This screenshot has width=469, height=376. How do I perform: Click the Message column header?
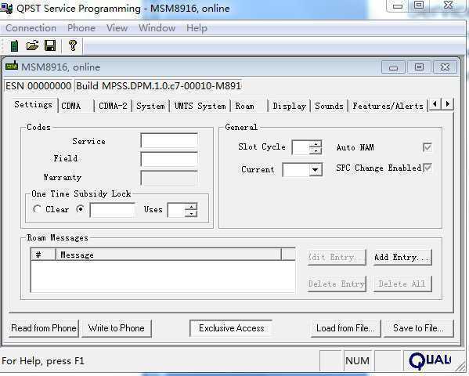coord(168,255)
